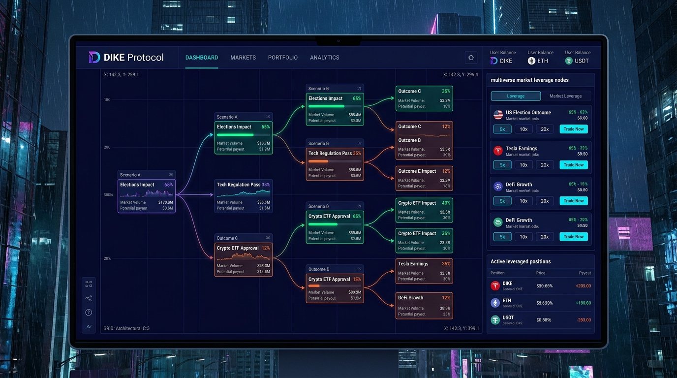Open the Dashboard tab
The width and height of the screenshot is (677, 378).
[x=202, y=58]
